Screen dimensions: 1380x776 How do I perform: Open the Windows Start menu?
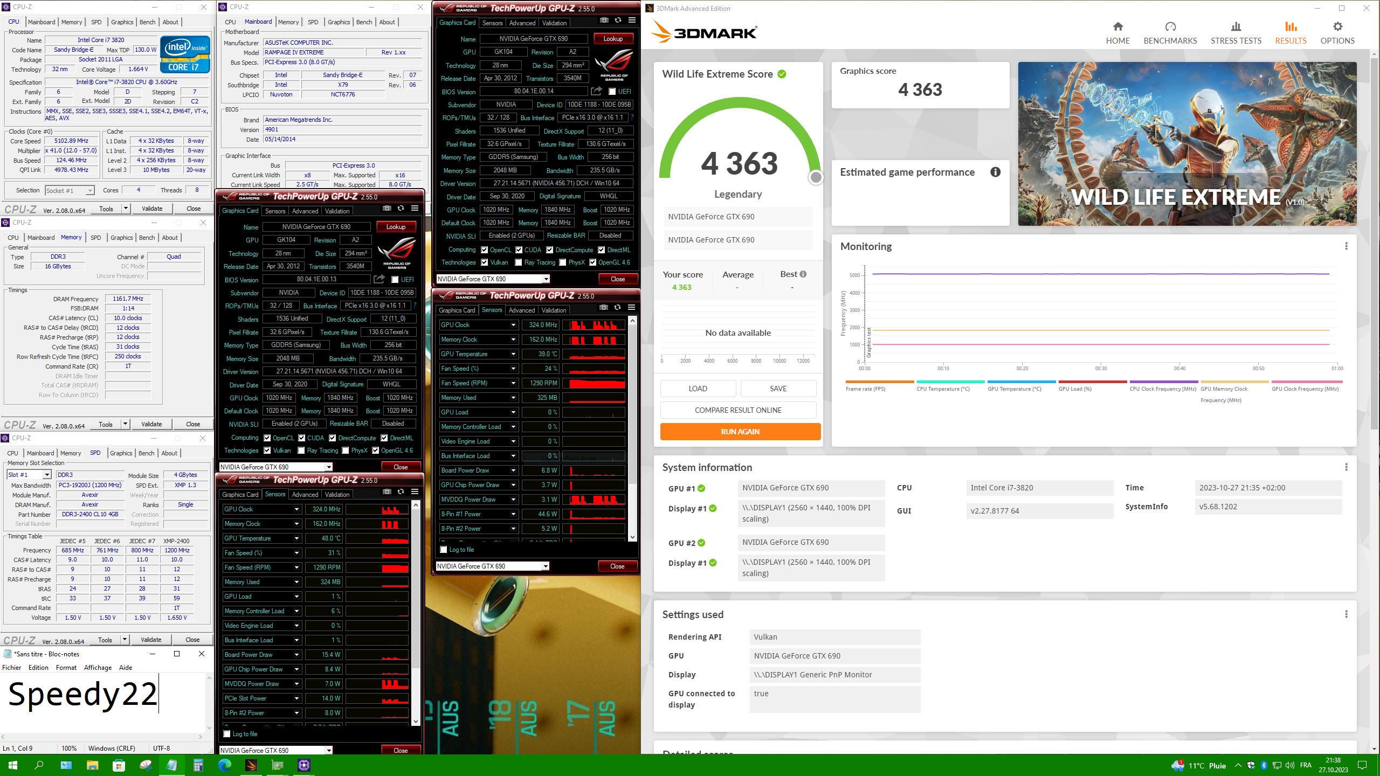click(13, 765)
